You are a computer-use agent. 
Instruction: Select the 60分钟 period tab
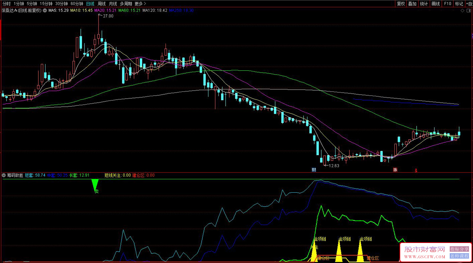(77, 4)
